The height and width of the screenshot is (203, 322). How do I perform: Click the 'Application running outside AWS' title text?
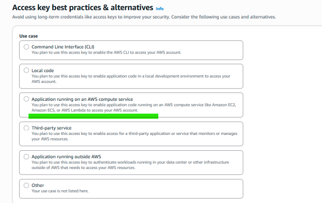point(66,157)
